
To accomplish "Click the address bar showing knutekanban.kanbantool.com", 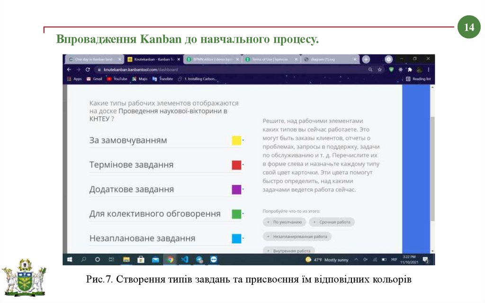I will 231,70.
